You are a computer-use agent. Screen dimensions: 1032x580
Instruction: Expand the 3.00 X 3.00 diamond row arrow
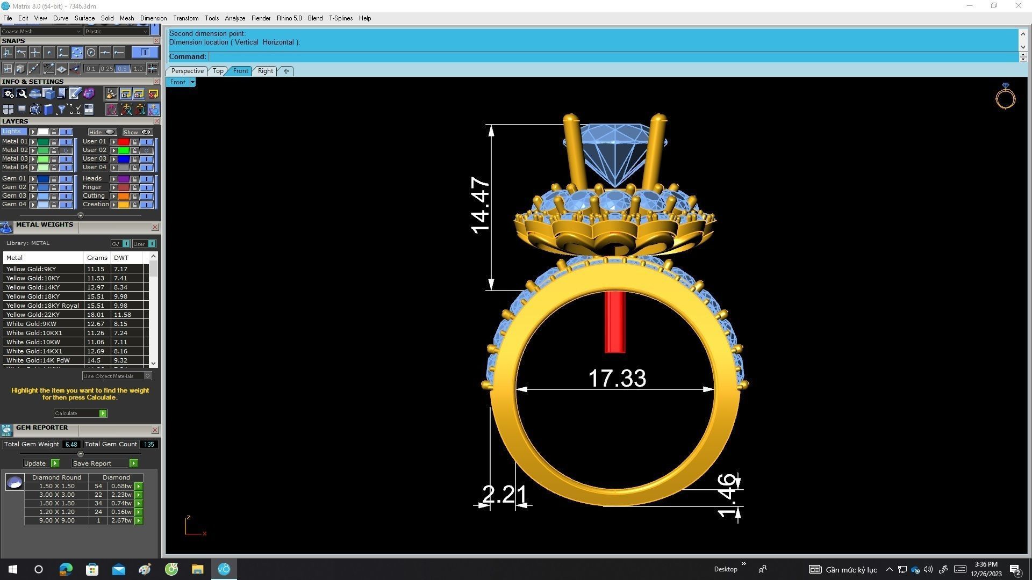pyautogui.click(x=139, y=495)
